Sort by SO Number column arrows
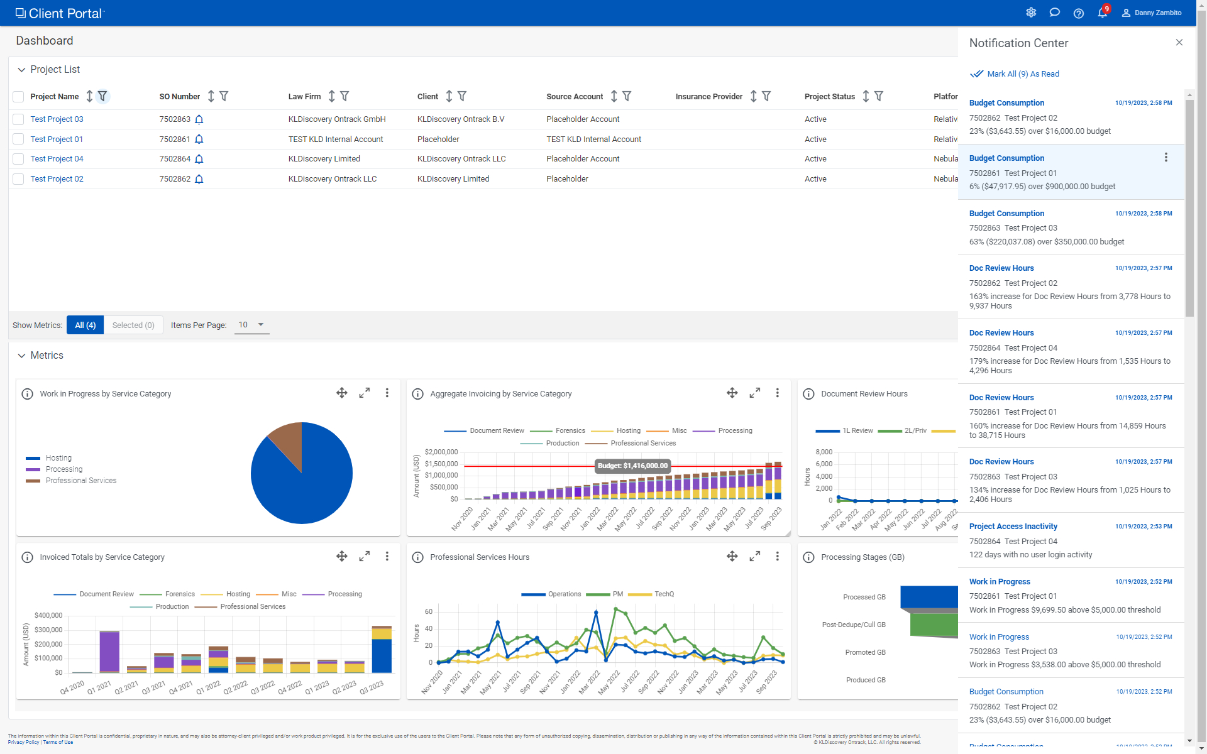1207x754 pixels. tap(211, 96)
